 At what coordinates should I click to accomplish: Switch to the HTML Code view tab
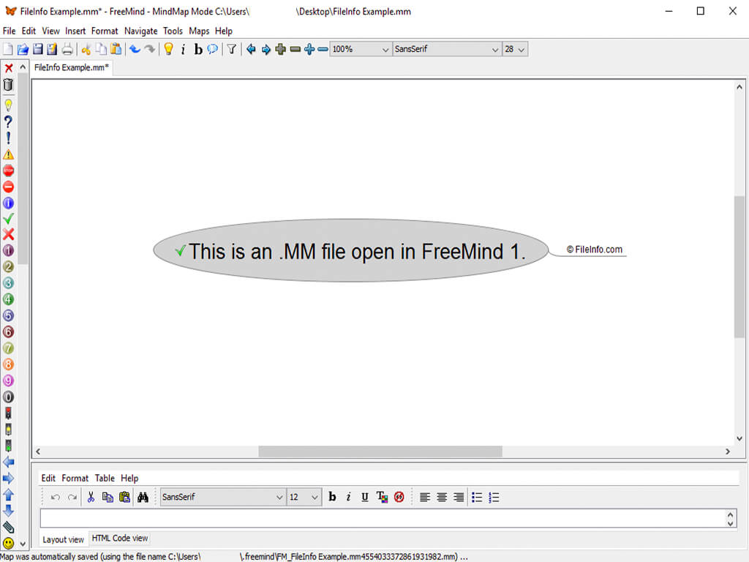tap(120, 538)
